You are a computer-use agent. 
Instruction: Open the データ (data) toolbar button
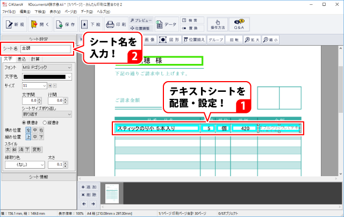tap(167, 24)
